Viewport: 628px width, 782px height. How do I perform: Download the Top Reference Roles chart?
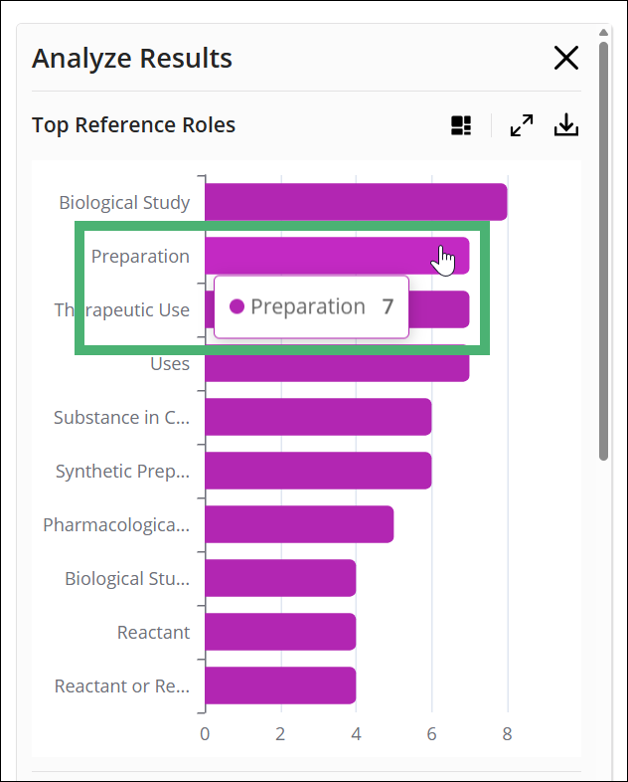coord(566,124)
